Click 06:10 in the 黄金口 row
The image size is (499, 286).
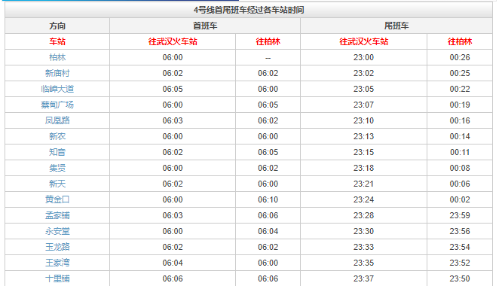(x=268, y=199)
